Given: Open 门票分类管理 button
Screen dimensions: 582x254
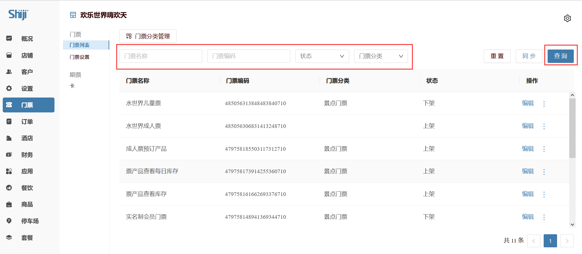Looking at the screenshot, I should (x=148, y=36).
